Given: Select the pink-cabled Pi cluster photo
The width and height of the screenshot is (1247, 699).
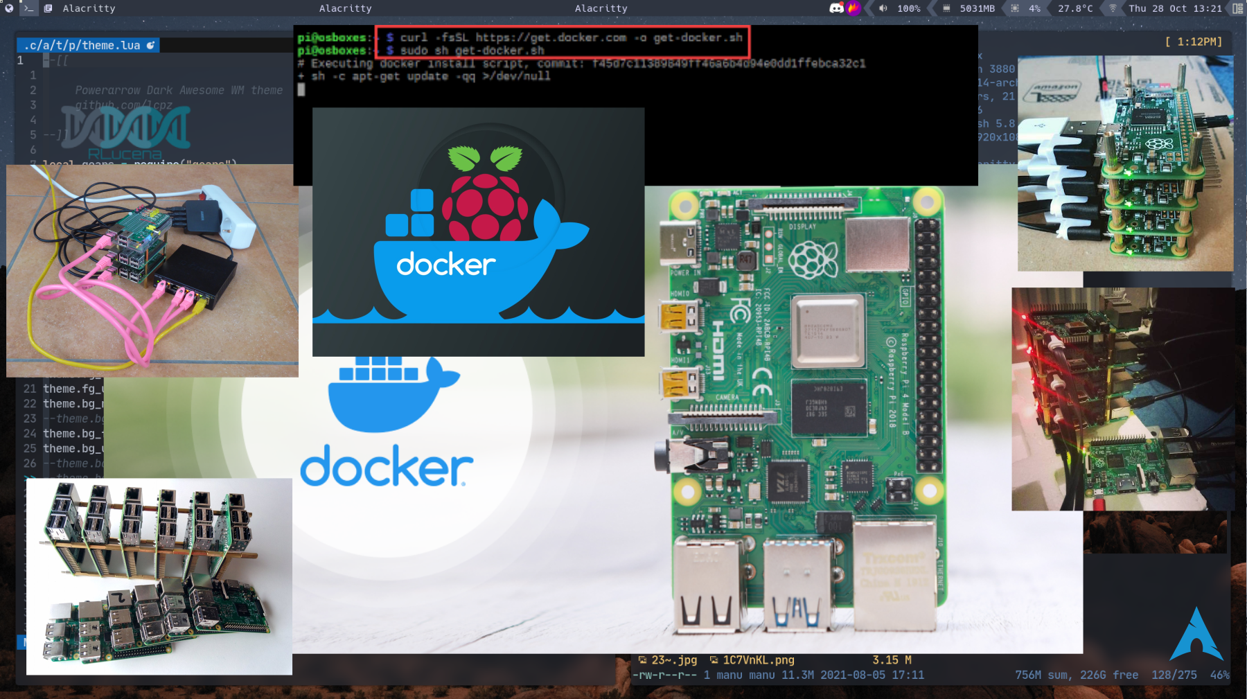Looking at the screenshot, I should click(152, 271).
